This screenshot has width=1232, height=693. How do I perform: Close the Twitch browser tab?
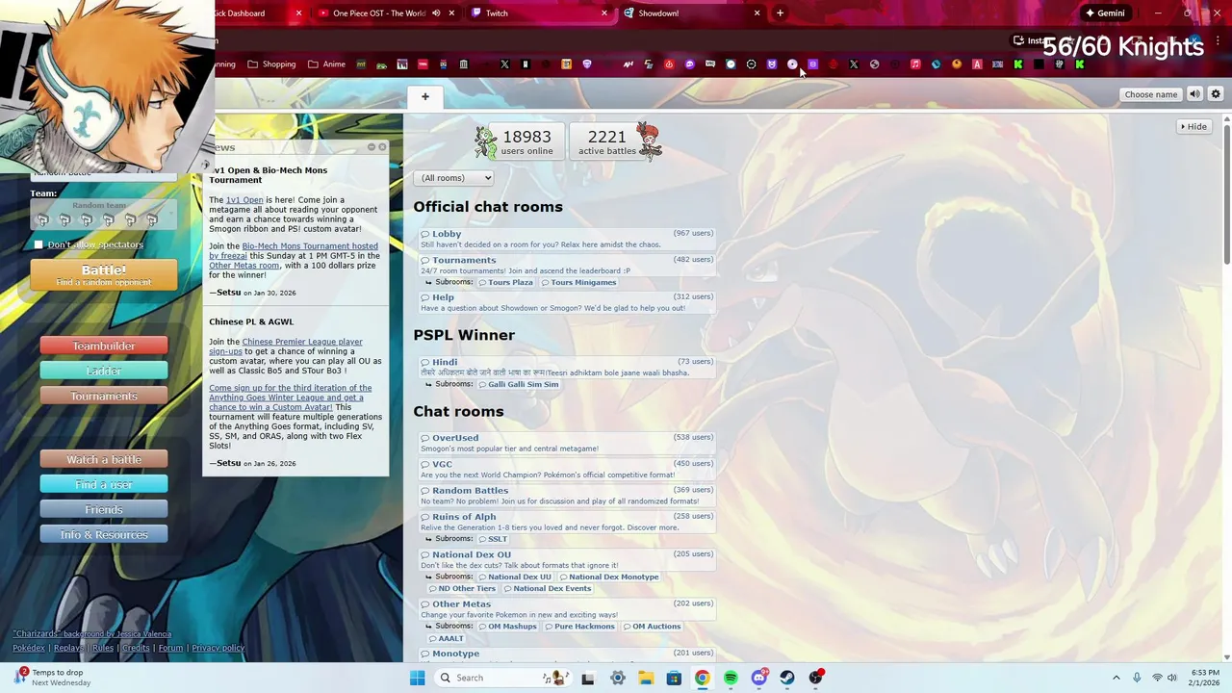click(x=604, y=13)
